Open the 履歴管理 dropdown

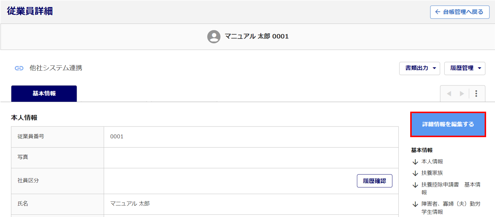point(465,68)
